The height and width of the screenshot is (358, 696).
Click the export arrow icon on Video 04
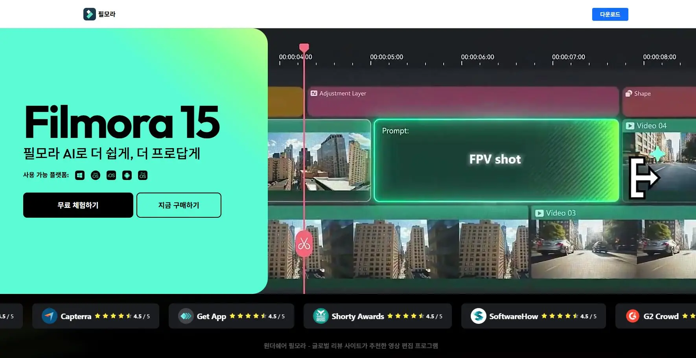(644, 178)
